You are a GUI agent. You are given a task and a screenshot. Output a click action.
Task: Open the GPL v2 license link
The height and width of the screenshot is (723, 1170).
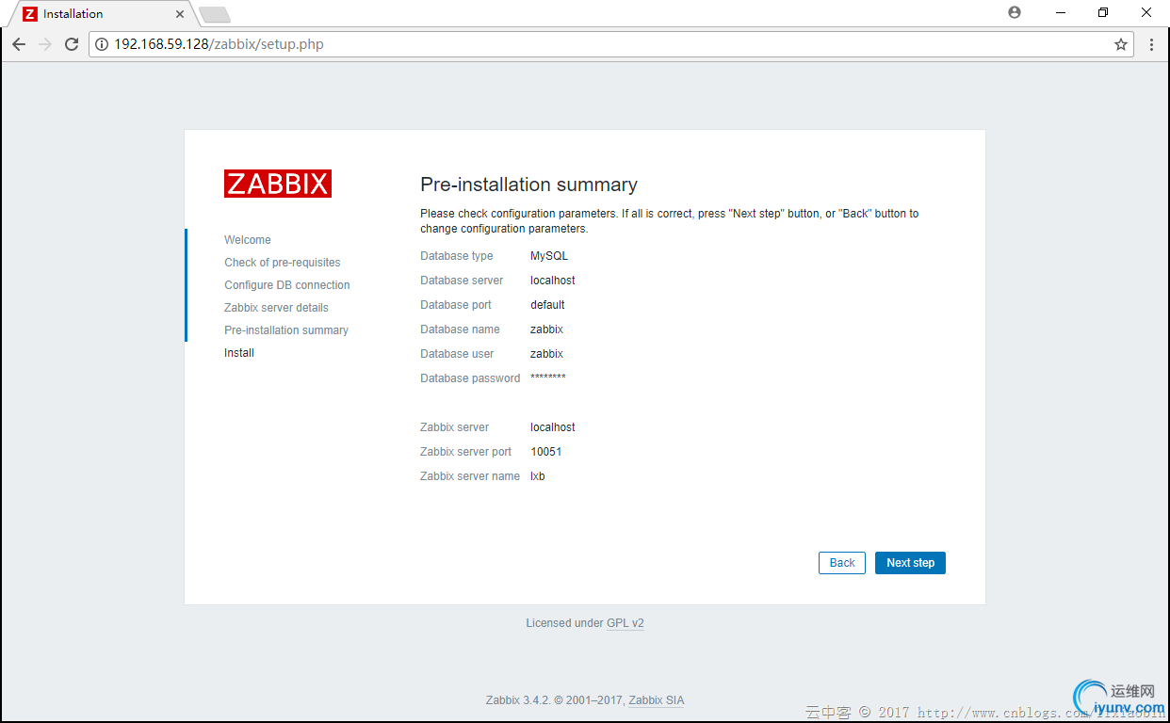tap(626, 623)
